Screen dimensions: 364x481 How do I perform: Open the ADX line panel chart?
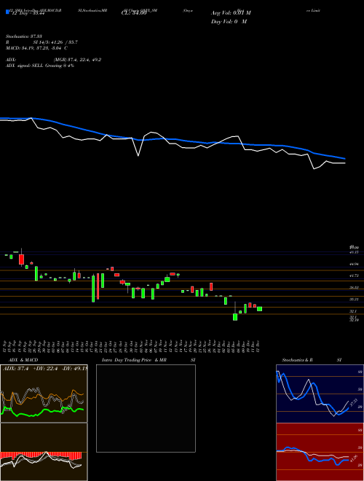(44, 394)
